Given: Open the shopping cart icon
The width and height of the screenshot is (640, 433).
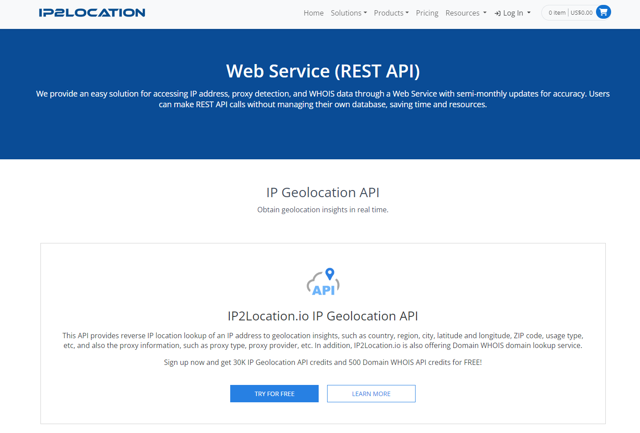Looking at the screenshot, I should click(x=603, y=12).
